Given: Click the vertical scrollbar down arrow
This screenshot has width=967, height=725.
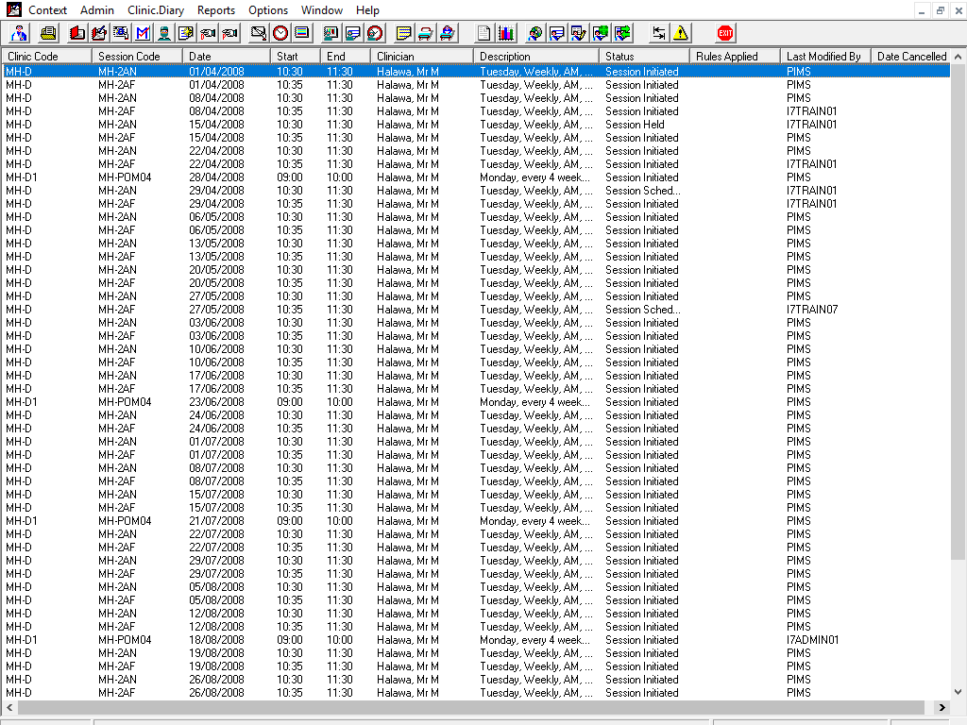Looking at the screenshot, I should point(959,692).
